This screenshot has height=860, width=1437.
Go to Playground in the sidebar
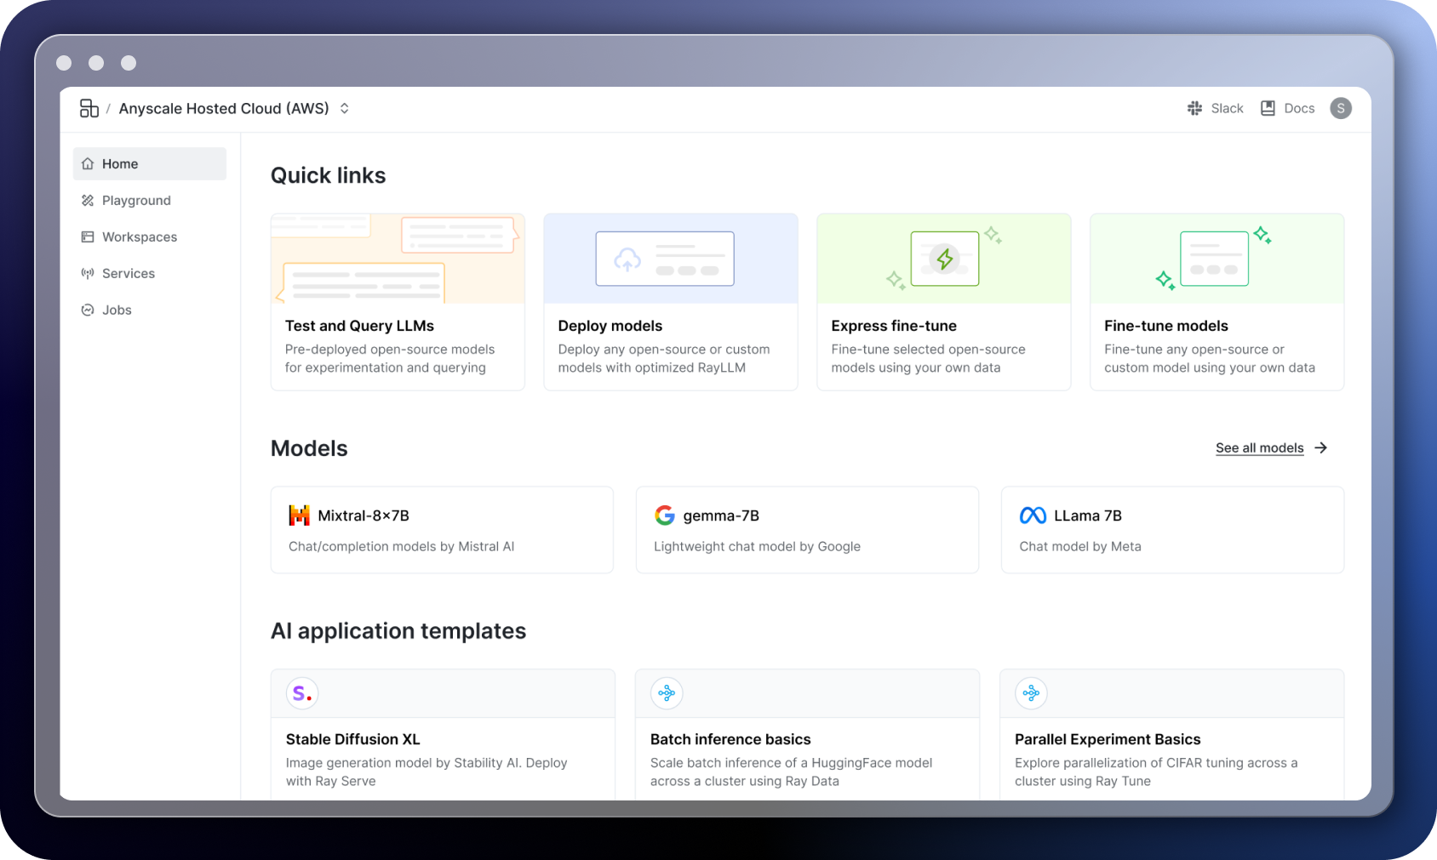tap(150, 200)
